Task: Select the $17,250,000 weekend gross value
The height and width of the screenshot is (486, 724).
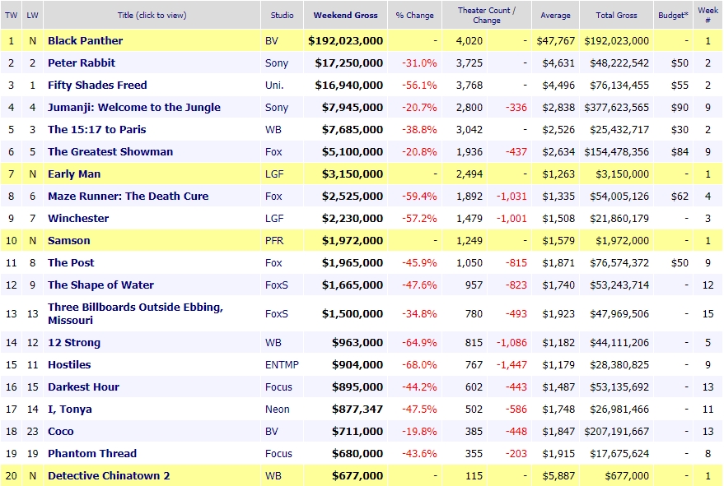Action: pos(349,62)
